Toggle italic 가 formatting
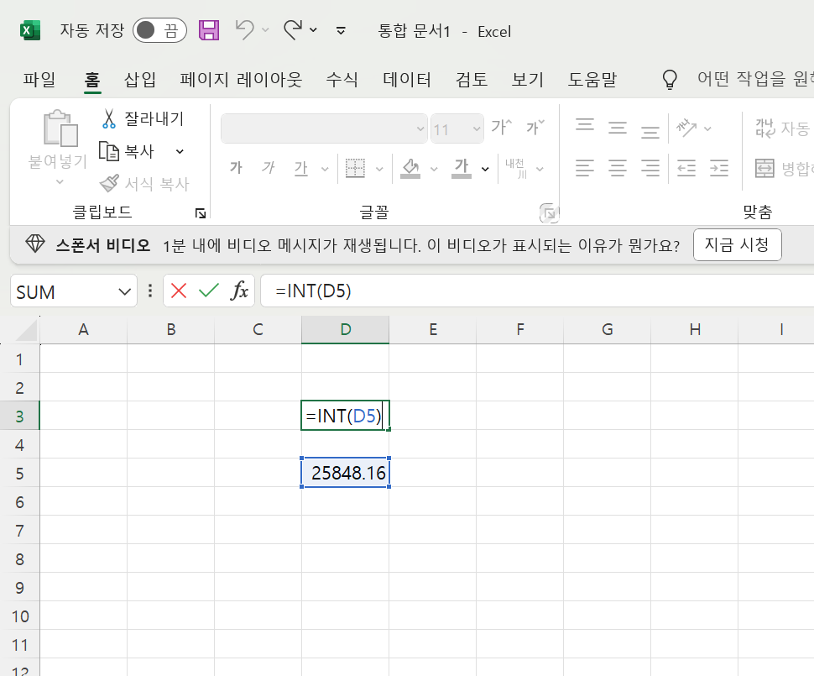Screen dimensions: 814x676 pos(269,168)
